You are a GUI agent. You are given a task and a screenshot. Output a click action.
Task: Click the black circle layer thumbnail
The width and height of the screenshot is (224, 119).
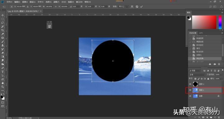[x=195, y=84]
